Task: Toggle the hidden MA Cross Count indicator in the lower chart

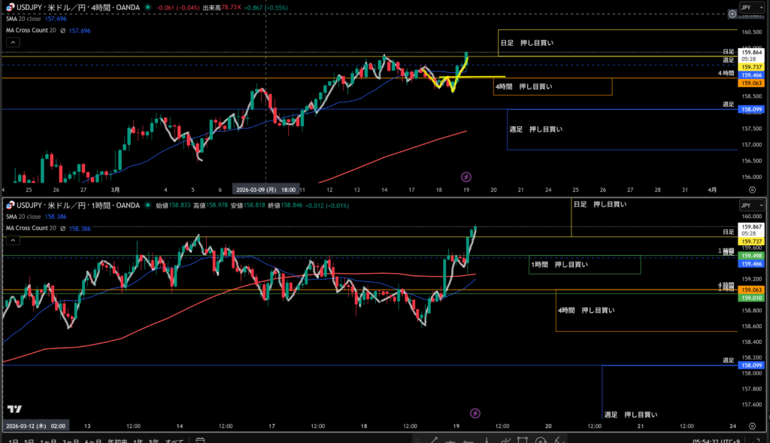Action: coord(63,228)
